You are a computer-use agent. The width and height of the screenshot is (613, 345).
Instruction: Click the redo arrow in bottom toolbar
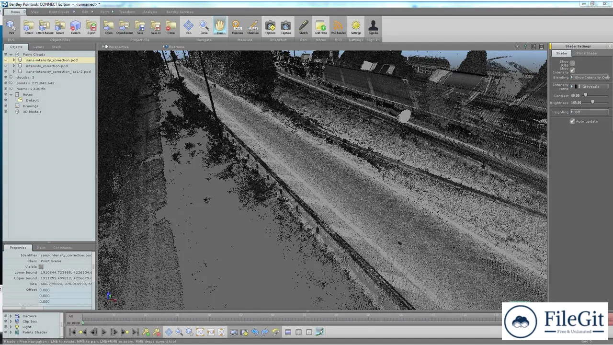265,332
